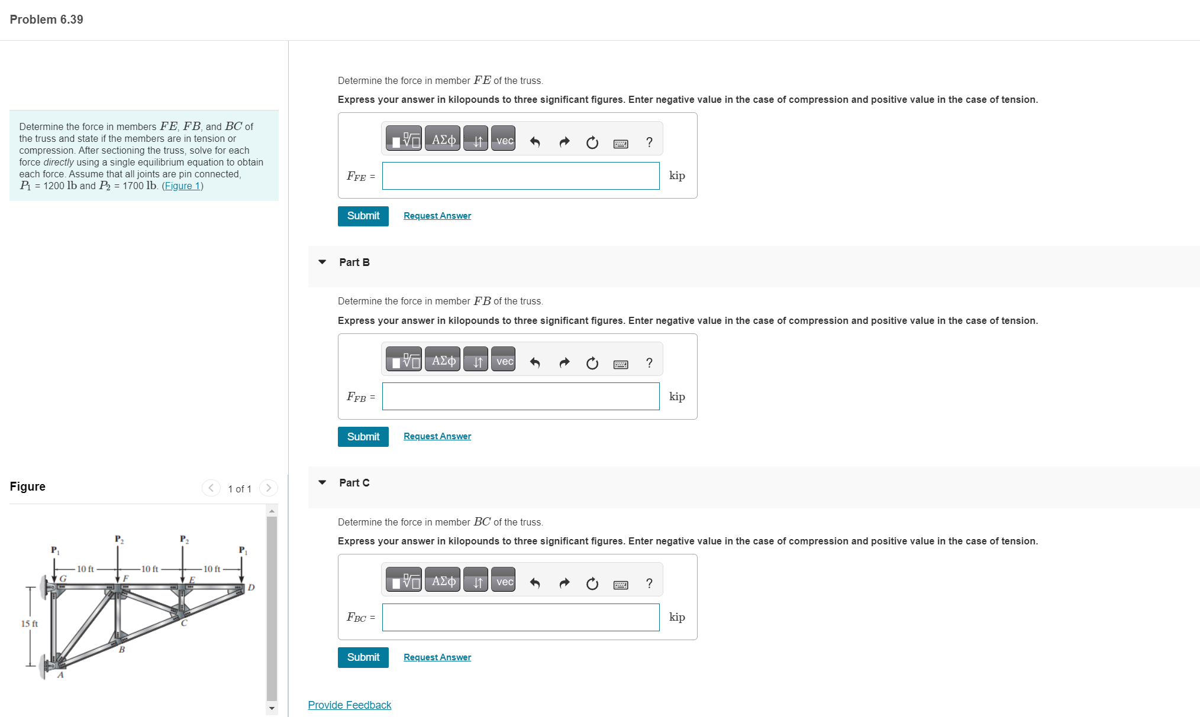Viewport: 1200px width, 717px height.
Task: Click the FE answer input field
Action: (521, 176)
